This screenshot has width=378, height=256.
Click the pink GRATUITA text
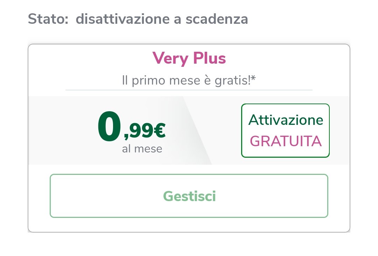pos(286,141)
